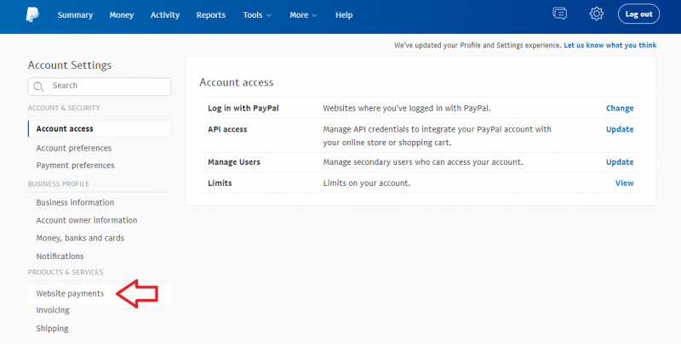
Task: Open the Summary nav item
Action: 75,15
